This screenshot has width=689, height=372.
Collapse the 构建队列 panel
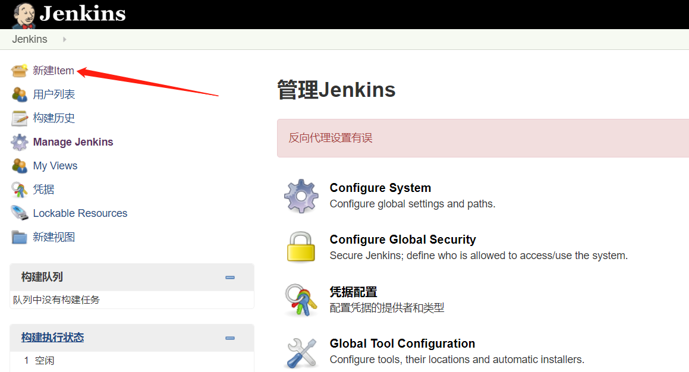pyautogui.click(x=230, y=278)
